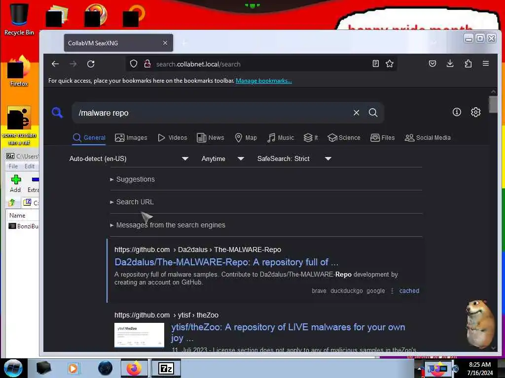Switch to the Images category

click(131, 138)
